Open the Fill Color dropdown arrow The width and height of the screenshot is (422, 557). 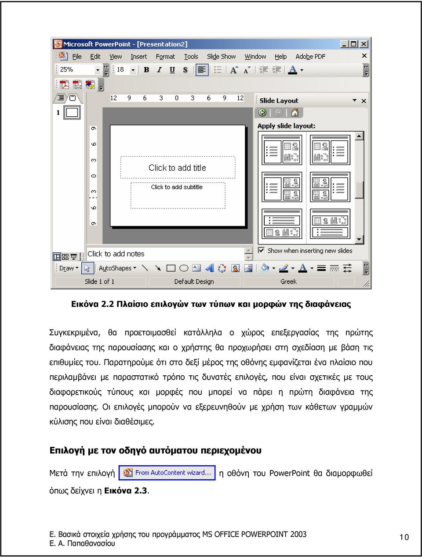(x=273, y=268)
